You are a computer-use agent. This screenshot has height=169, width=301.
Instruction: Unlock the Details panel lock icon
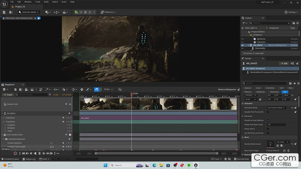pyautogui.click(x=297, y=64)
